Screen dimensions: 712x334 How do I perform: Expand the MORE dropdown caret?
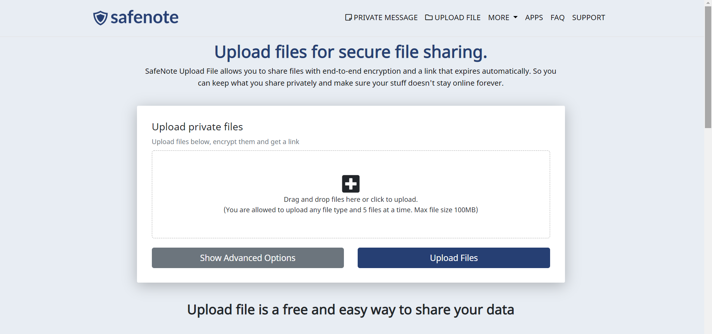tap(515, 18)
